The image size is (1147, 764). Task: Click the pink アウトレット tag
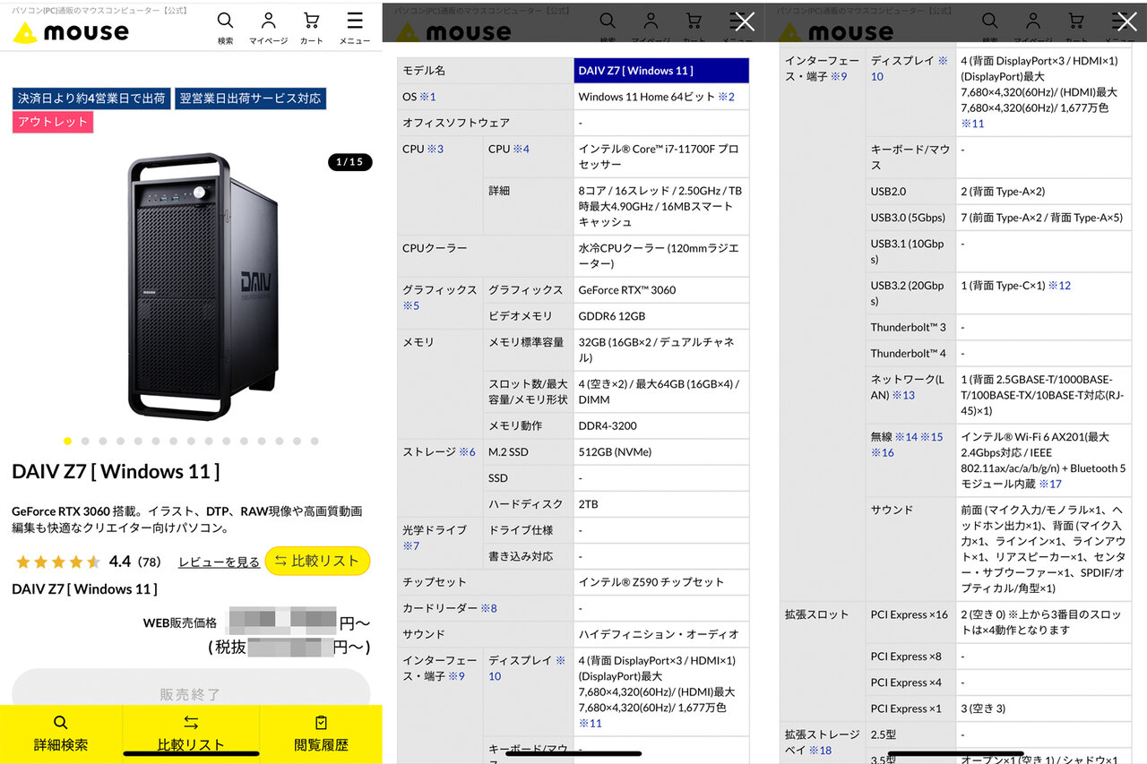tap(53, 122)
